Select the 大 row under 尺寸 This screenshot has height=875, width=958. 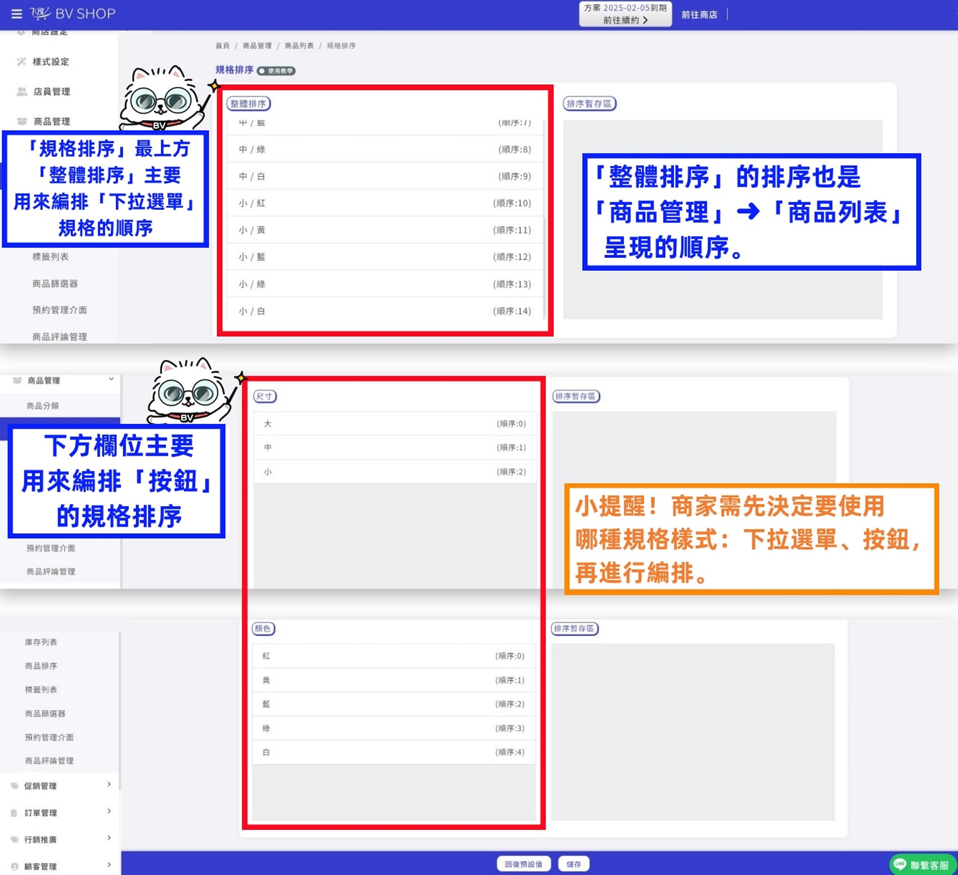[395, 423]
